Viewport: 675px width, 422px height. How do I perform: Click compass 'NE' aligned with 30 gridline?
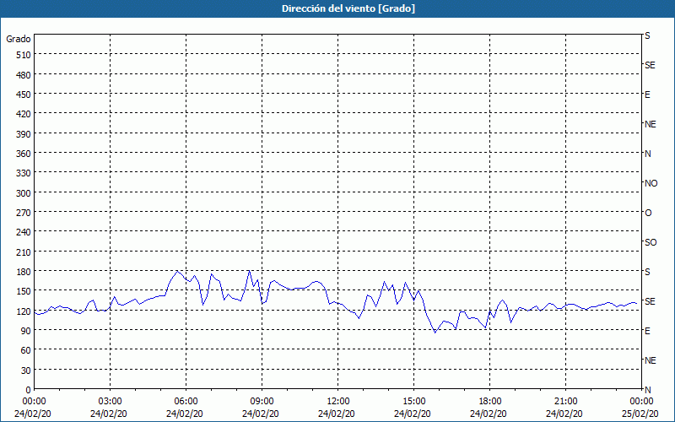[651, 360]
